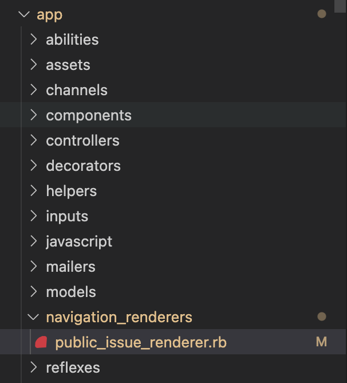This screenshot has height=383, width=347.
Task: Select the controllers folder
Action: point(82,140)
